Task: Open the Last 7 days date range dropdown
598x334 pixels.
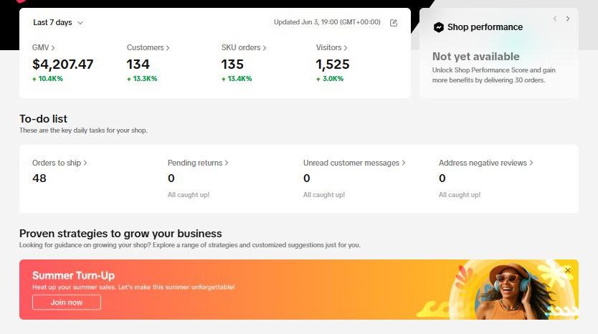Action: tap(58, 23)
